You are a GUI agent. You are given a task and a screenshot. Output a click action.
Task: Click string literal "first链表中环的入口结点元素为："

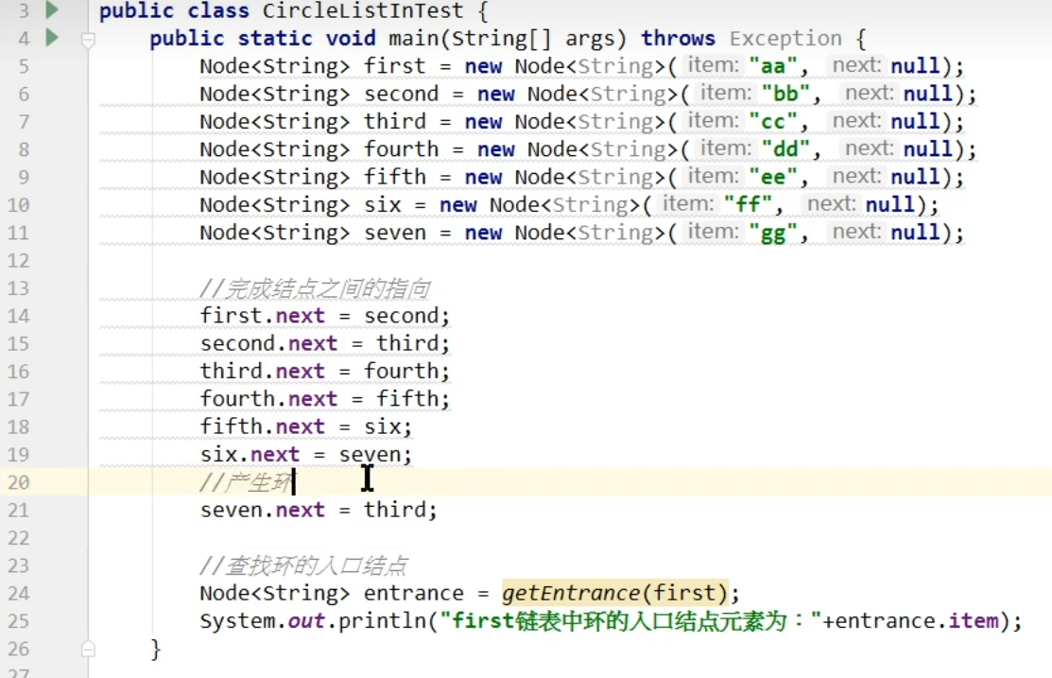pyautogui.click(x=630, y=621)
